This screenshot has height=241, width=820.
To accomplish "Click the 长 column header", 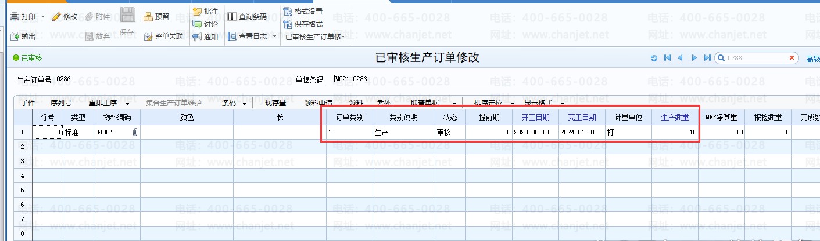I will coord(280,117).
